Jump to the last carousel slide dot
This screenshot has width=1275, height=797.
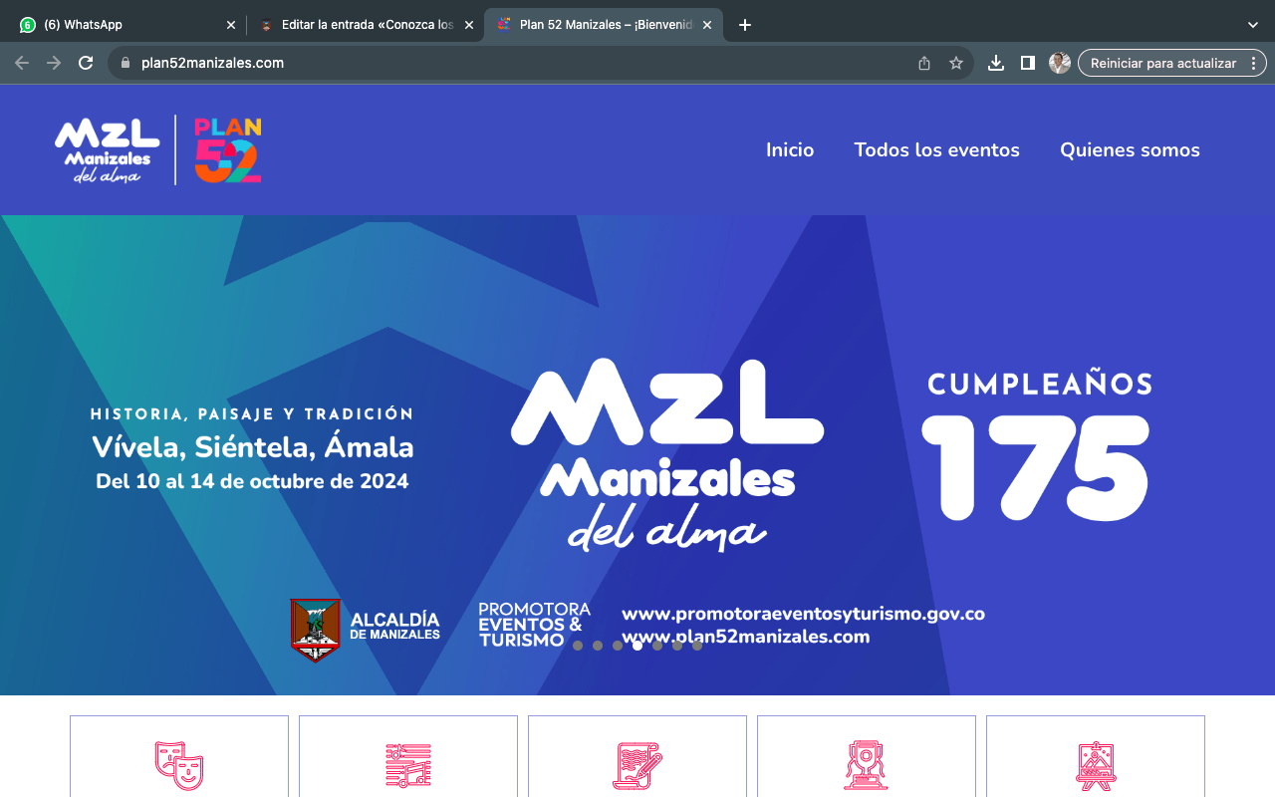click(697, 646)
